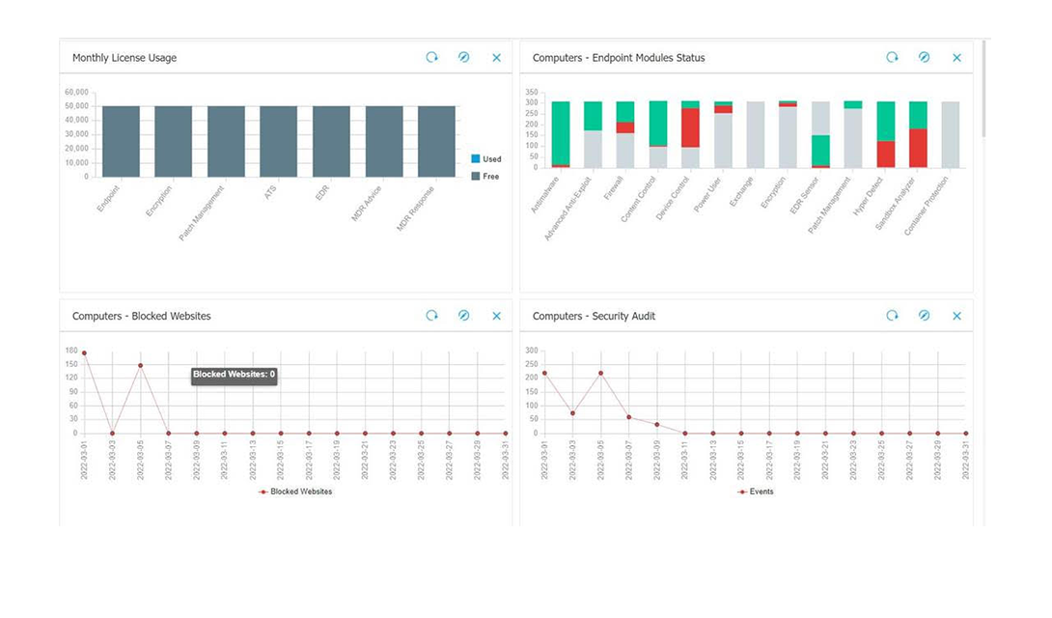This screenshot has height=618, width=1052.
Task: Refresh the Endpoint Modules Status panel
Action: tap(893, 58)
